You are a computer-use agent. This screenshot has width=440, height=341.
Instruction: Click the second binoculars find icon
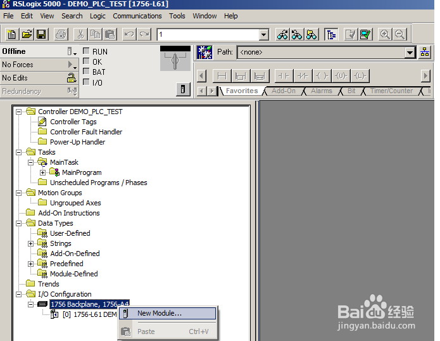(x=297, y=35)
